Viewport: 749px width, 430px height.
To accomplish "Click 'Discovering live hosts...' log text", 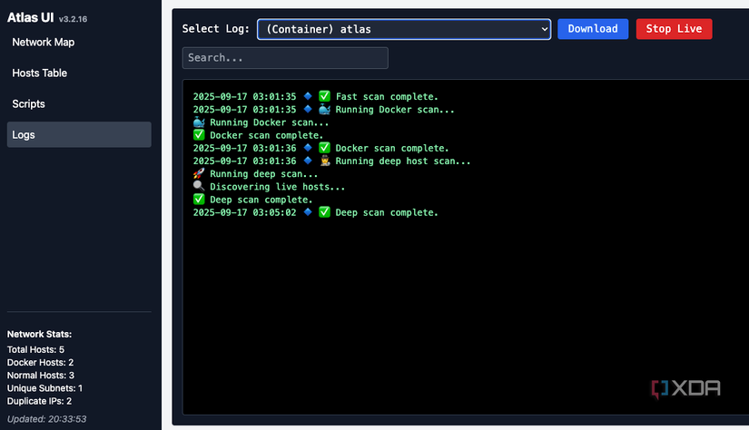I will pyautogui.click(x=278, y=187).
